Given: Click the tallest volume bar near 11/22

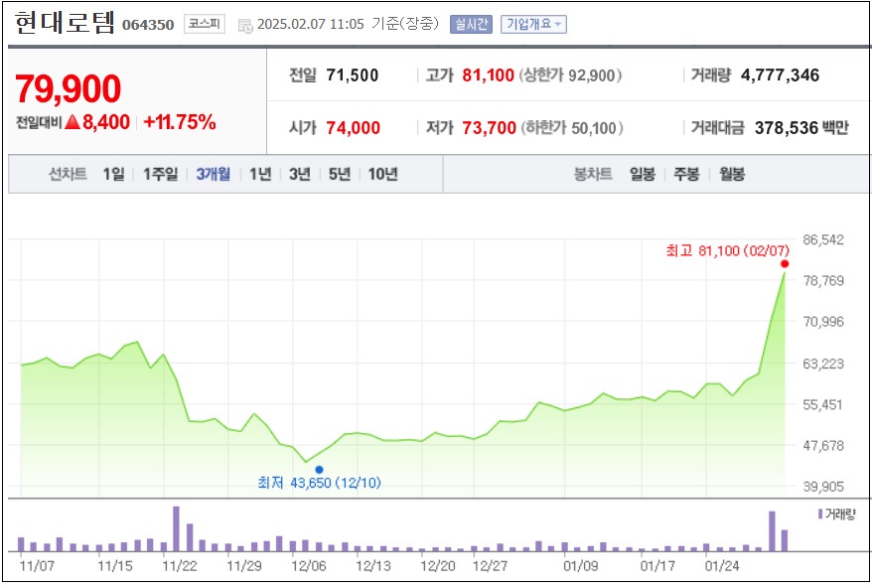Looking at the screenshot, I should point(177,528).
